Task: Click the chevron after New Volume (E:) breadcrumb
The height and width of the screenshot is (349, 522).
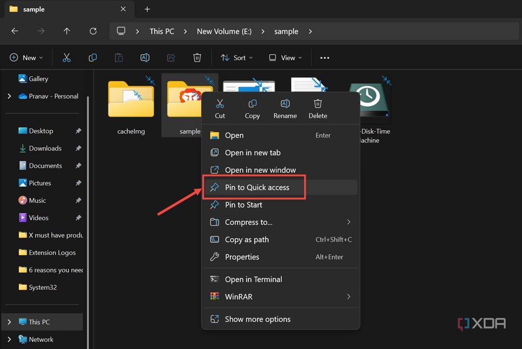Action: [x=263, y=31]
